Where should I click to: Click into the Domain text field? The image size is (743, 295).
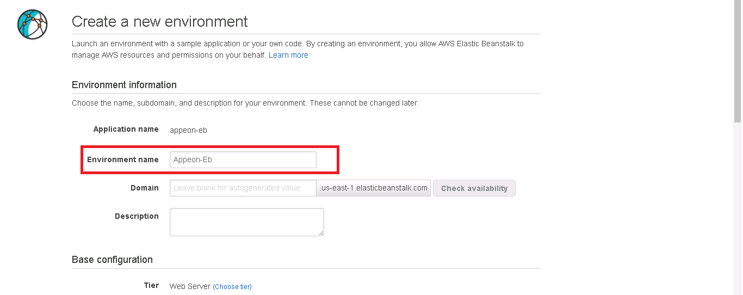coord(243,188)
